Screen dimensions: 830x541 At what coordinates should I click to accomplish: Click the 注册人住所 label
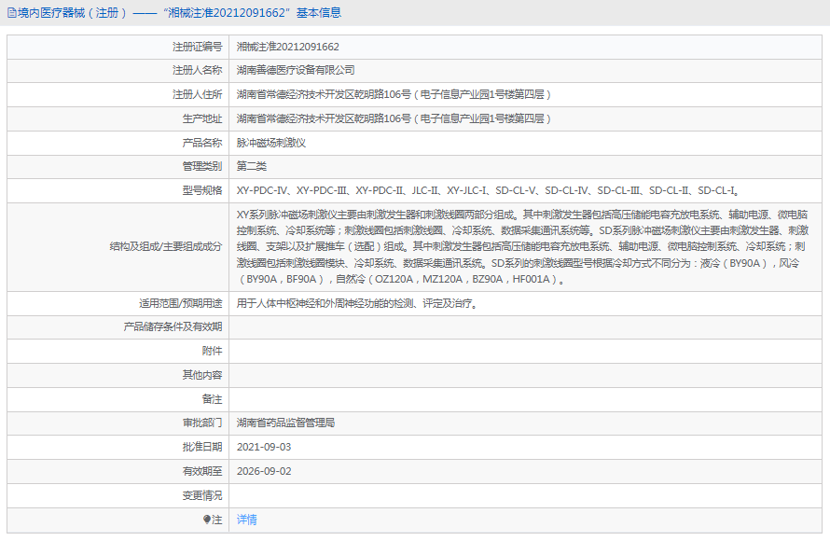click(197, 94)
